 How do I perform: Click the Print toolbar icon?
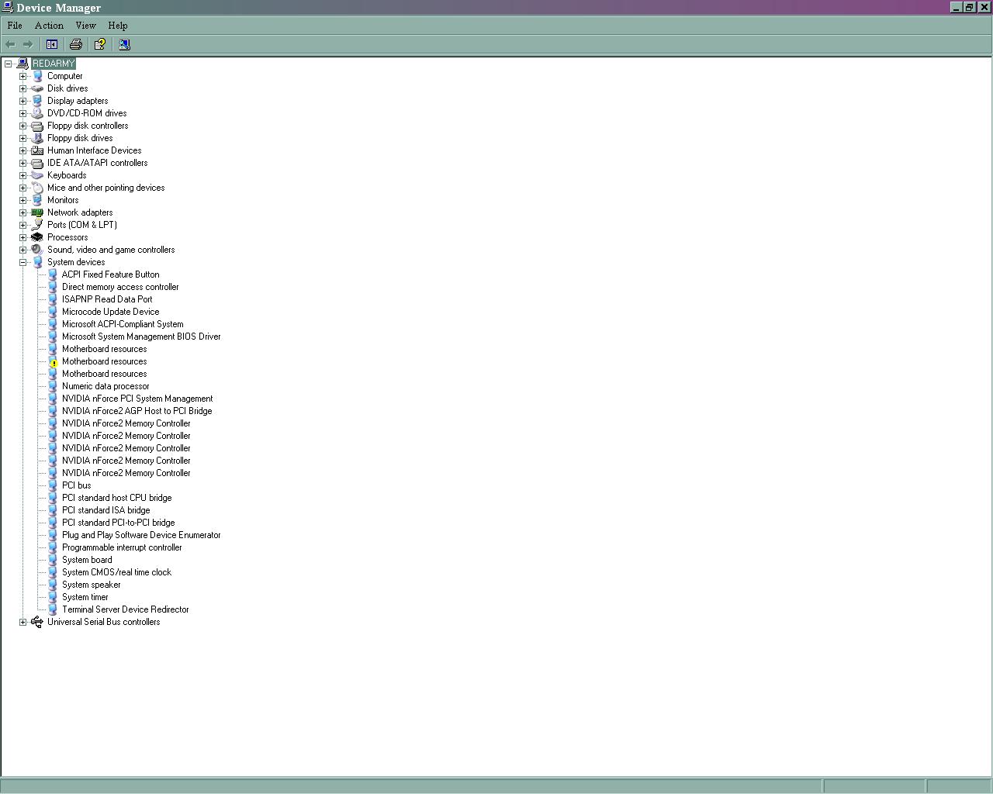coord(76,44)
